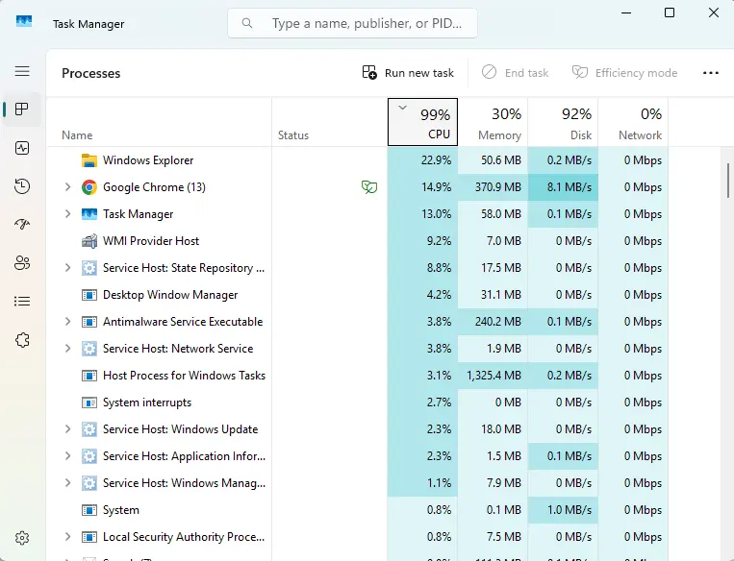The image size is (734, 561).
Task: Select the WMI Provider Host process name
Action: [151, 241]
